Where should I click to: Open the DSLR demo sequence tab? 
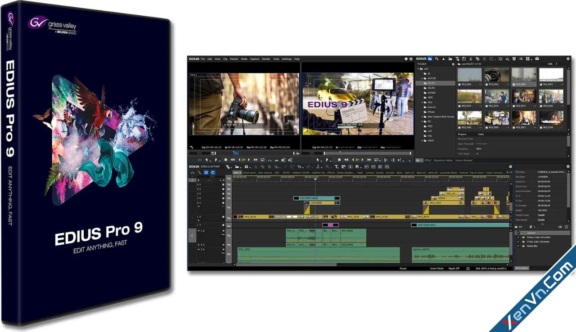(x=250, y=172)
